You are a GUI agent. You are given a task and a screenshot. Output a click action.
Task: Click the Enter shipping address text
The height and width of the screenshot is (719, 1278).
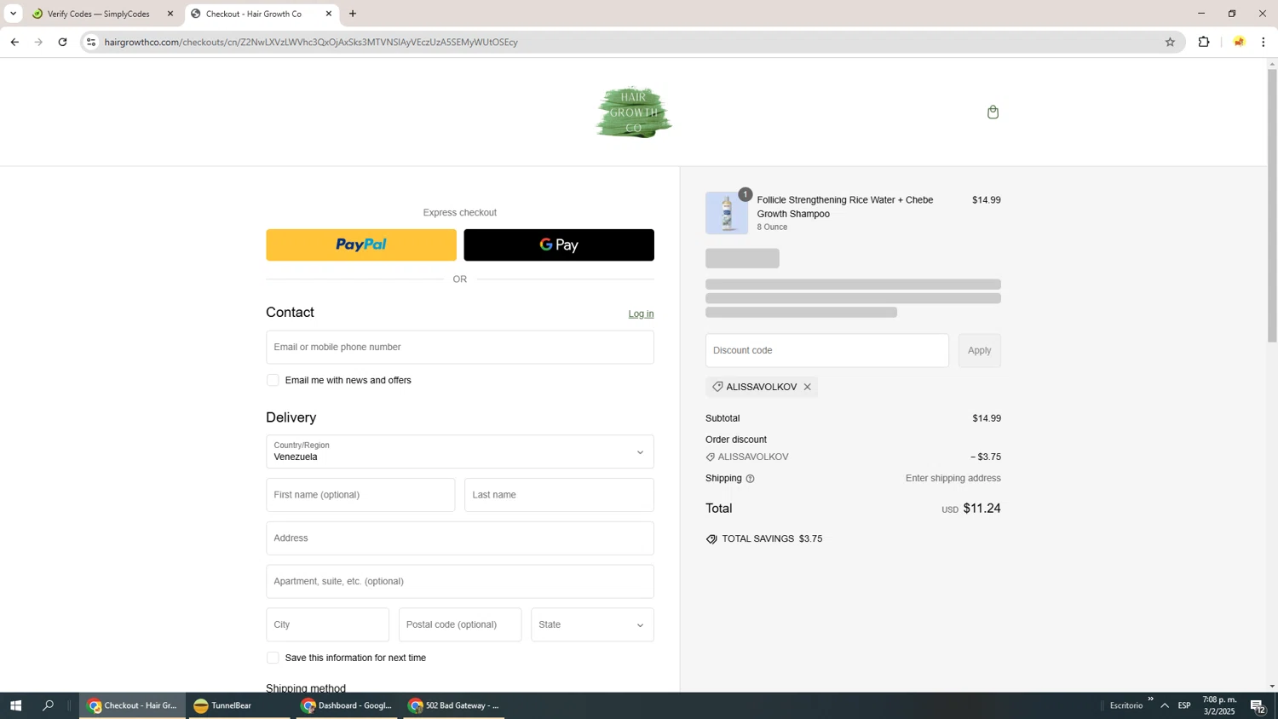point(953,478)
